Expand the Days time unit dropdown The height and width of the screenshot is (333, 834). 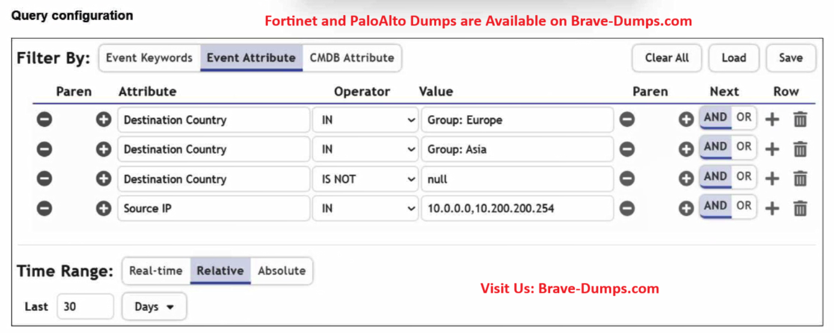pyautogui.click(x=154, y=307)
